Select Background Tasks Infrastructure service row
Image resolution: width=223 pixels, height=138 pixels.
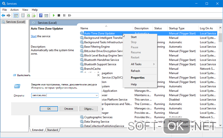148,42
